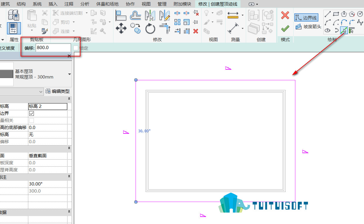Select the Pick Walls draw tool
Viewport: 364px width, 224px height.
point(352,30)
